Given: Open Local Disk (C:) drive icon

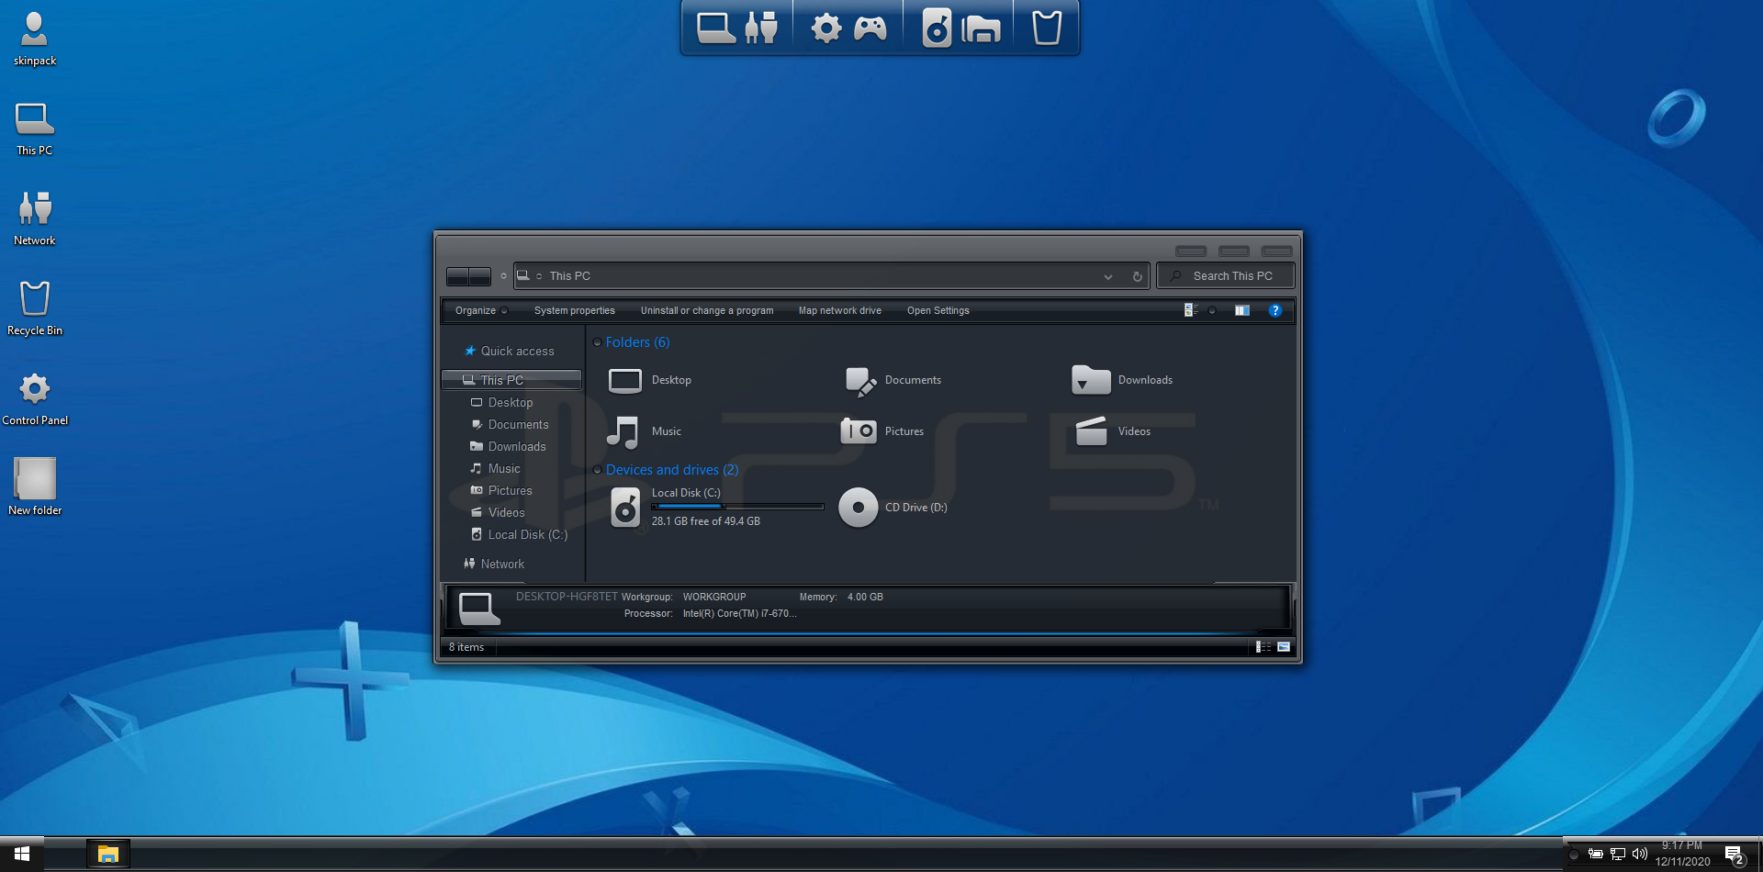Looking at the screenshot, I should click(x=625, y=508).
